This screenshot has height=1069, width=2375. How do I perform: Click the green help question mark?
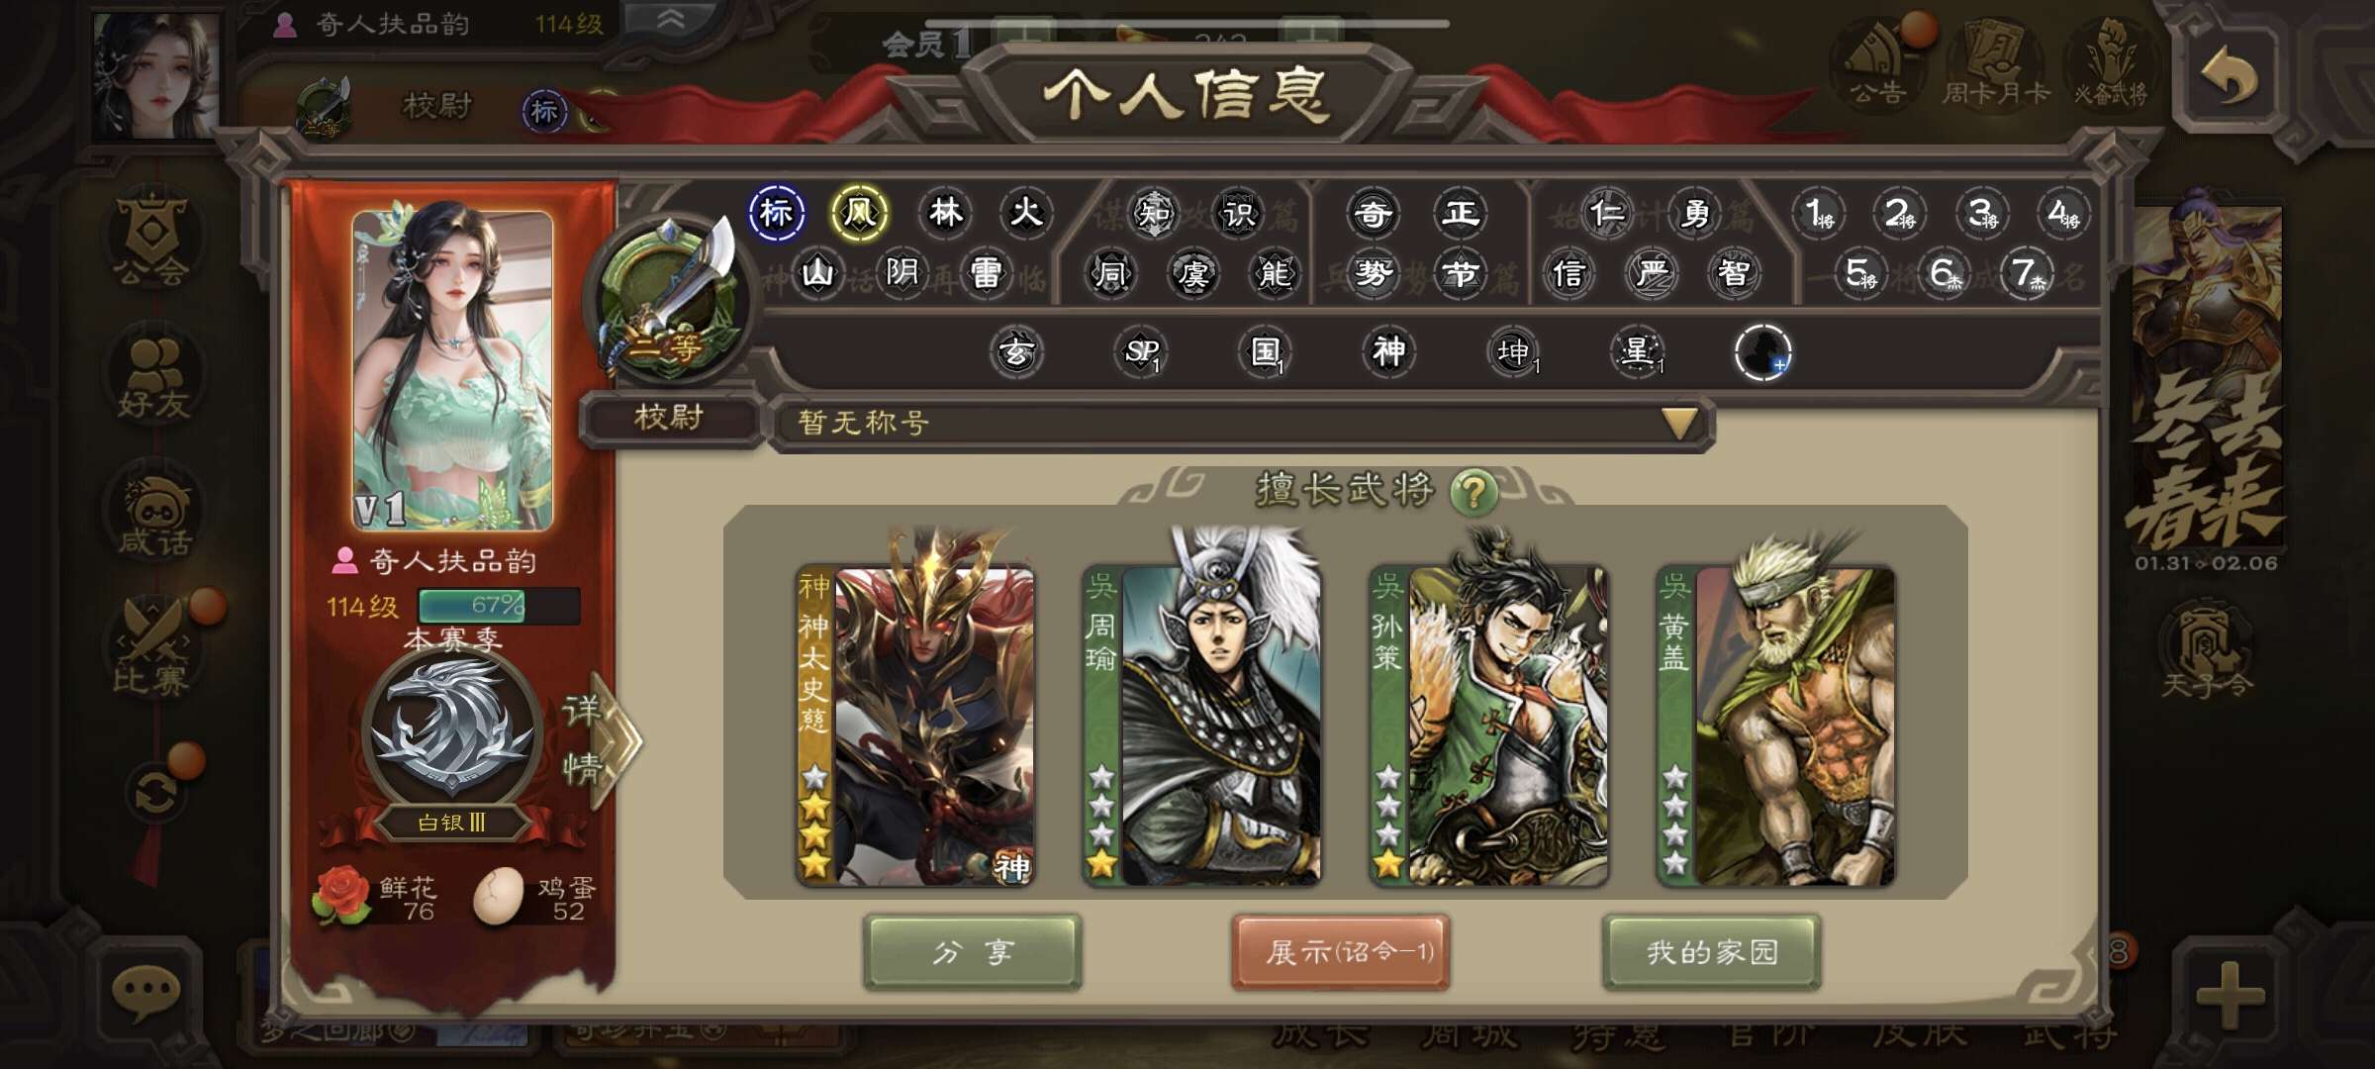pyautogui.click(x=1473, y=491)
